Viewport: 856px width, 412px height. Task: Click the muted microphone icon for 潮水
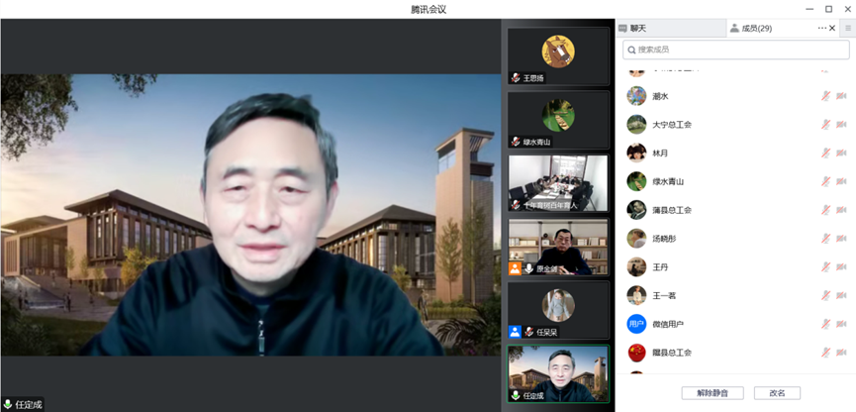825,96
